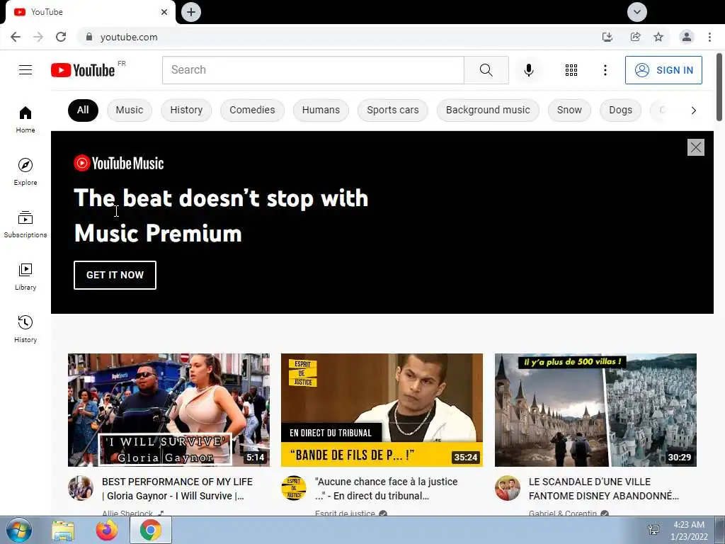
Task: Open History in sidebar
Action: pos(25,329)
